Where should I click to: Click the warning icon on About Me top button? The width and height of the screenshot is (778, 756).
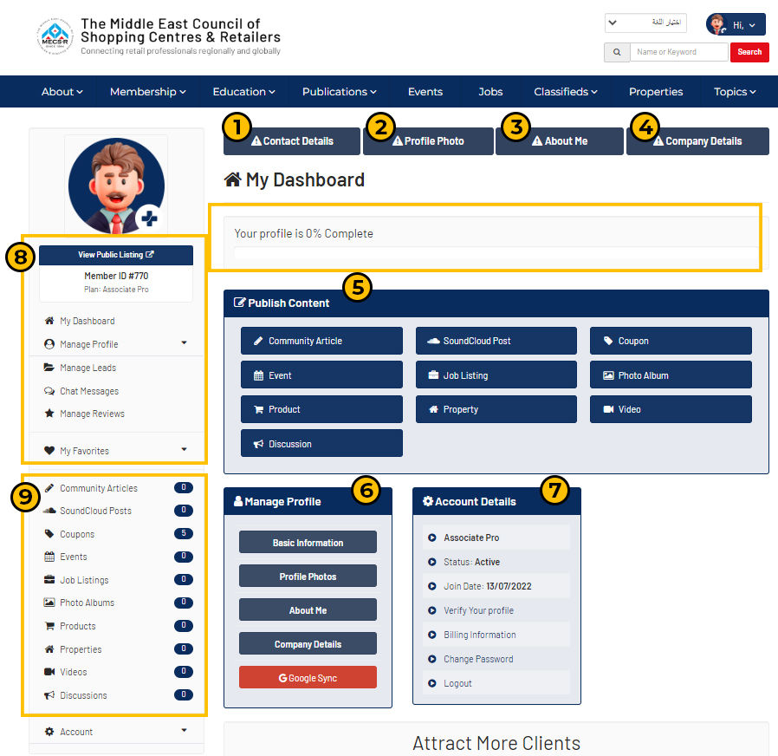coord(537,141)
